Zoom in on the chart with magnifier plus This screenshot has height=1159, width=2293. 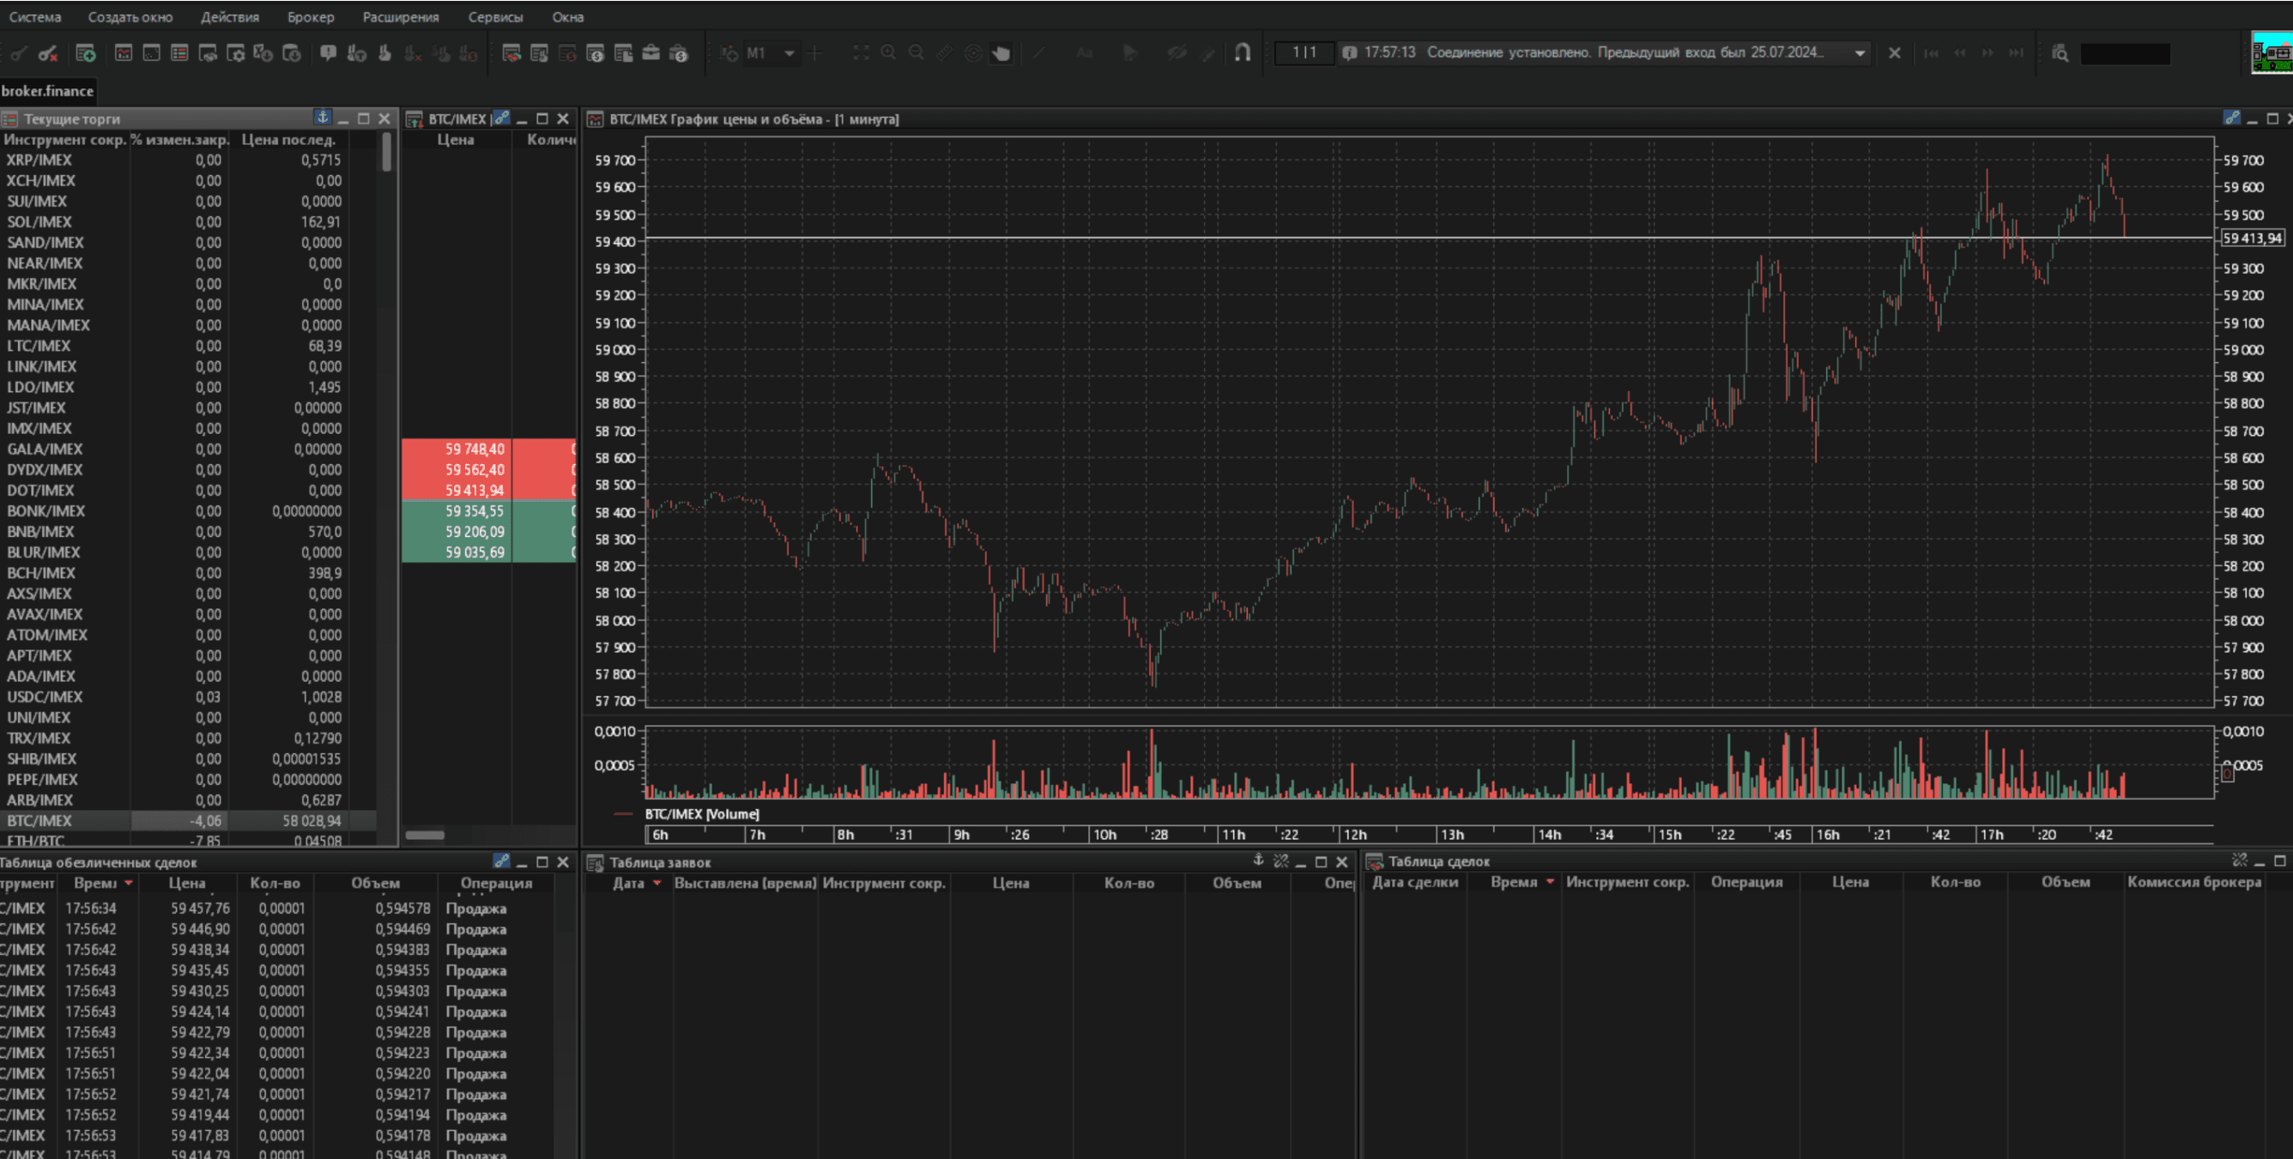tap(888, 53)
